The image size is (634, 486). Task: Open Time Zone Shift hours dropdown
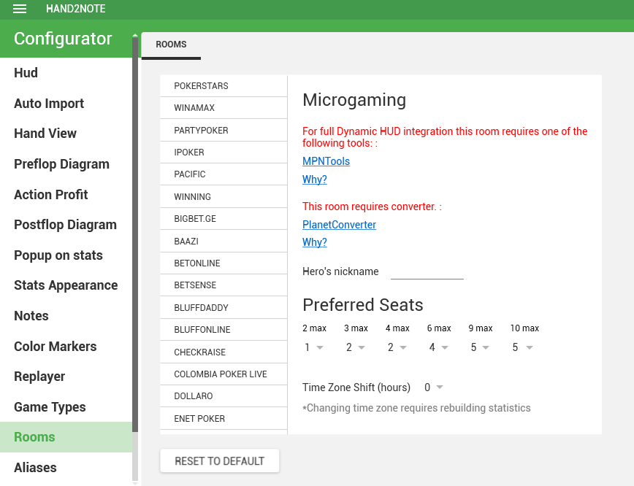pos(434,387)
